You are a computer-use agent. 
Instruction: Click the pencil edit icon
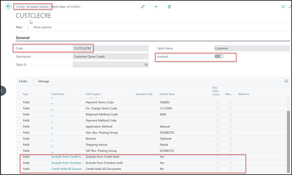[143, 7]
